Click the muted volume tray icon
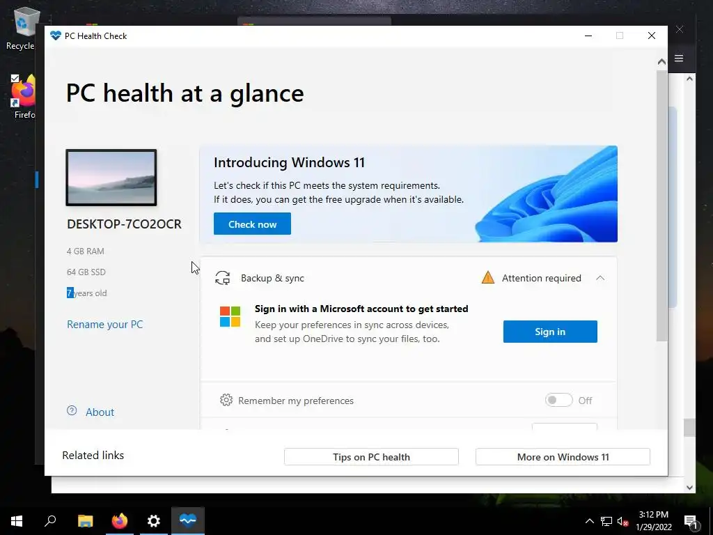Viewport: 713px width, 535px height. (623, 521)
